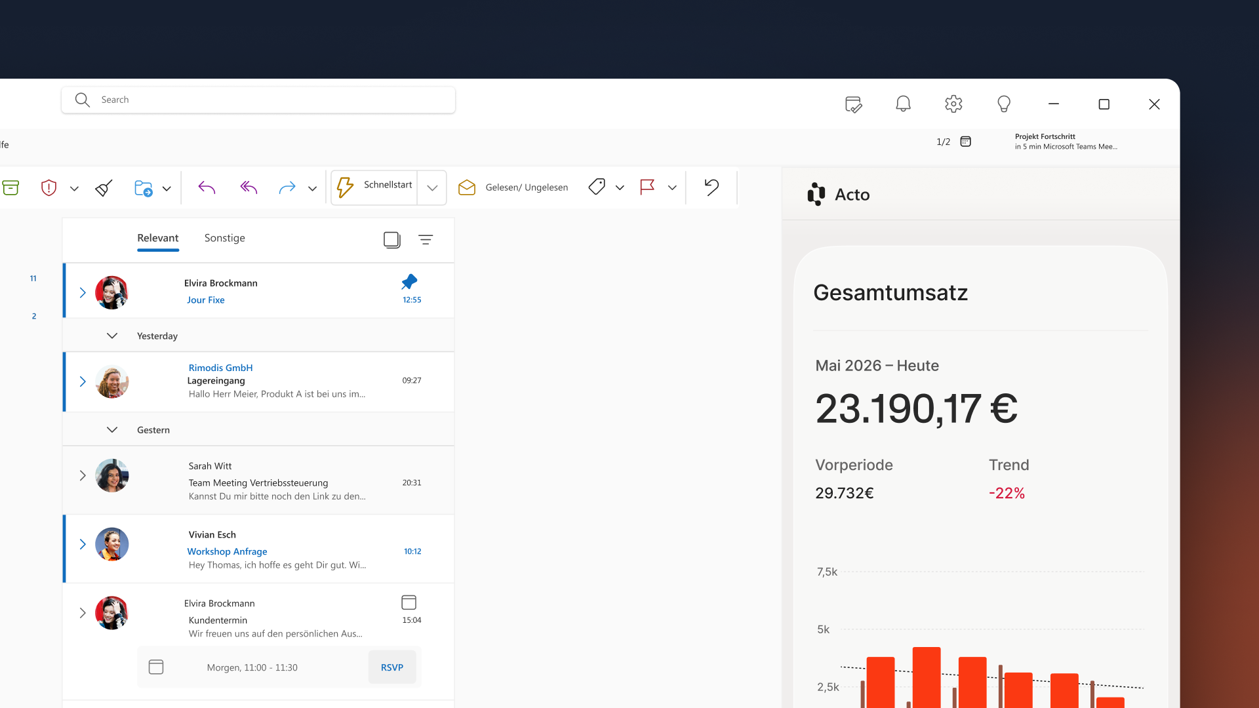This screenshot has width=1259, height=708.
Task: Switch to the Relevant tab
Action: pyautogui.click(x=158, y=238)
